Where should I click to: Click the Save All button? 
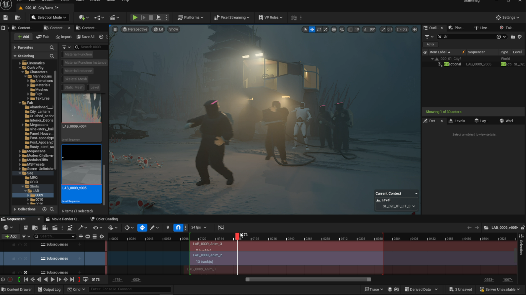point(85,37)
